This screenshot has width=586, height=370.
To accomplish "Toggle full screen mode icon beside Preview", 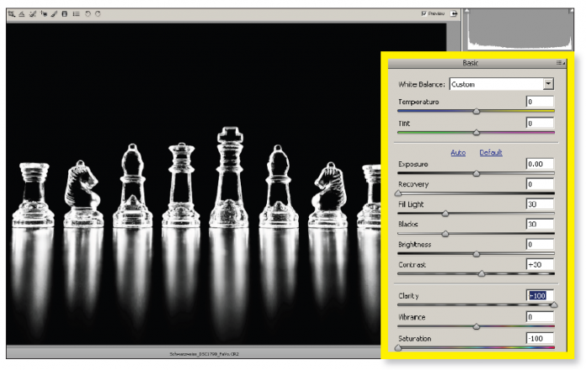I will pyautogui.click(x=455, y=13).
